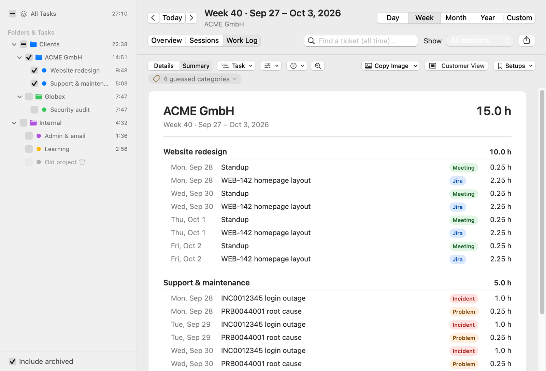
Task: Expand the 4 guessed categories dropdown
Action: click(195, 79)
